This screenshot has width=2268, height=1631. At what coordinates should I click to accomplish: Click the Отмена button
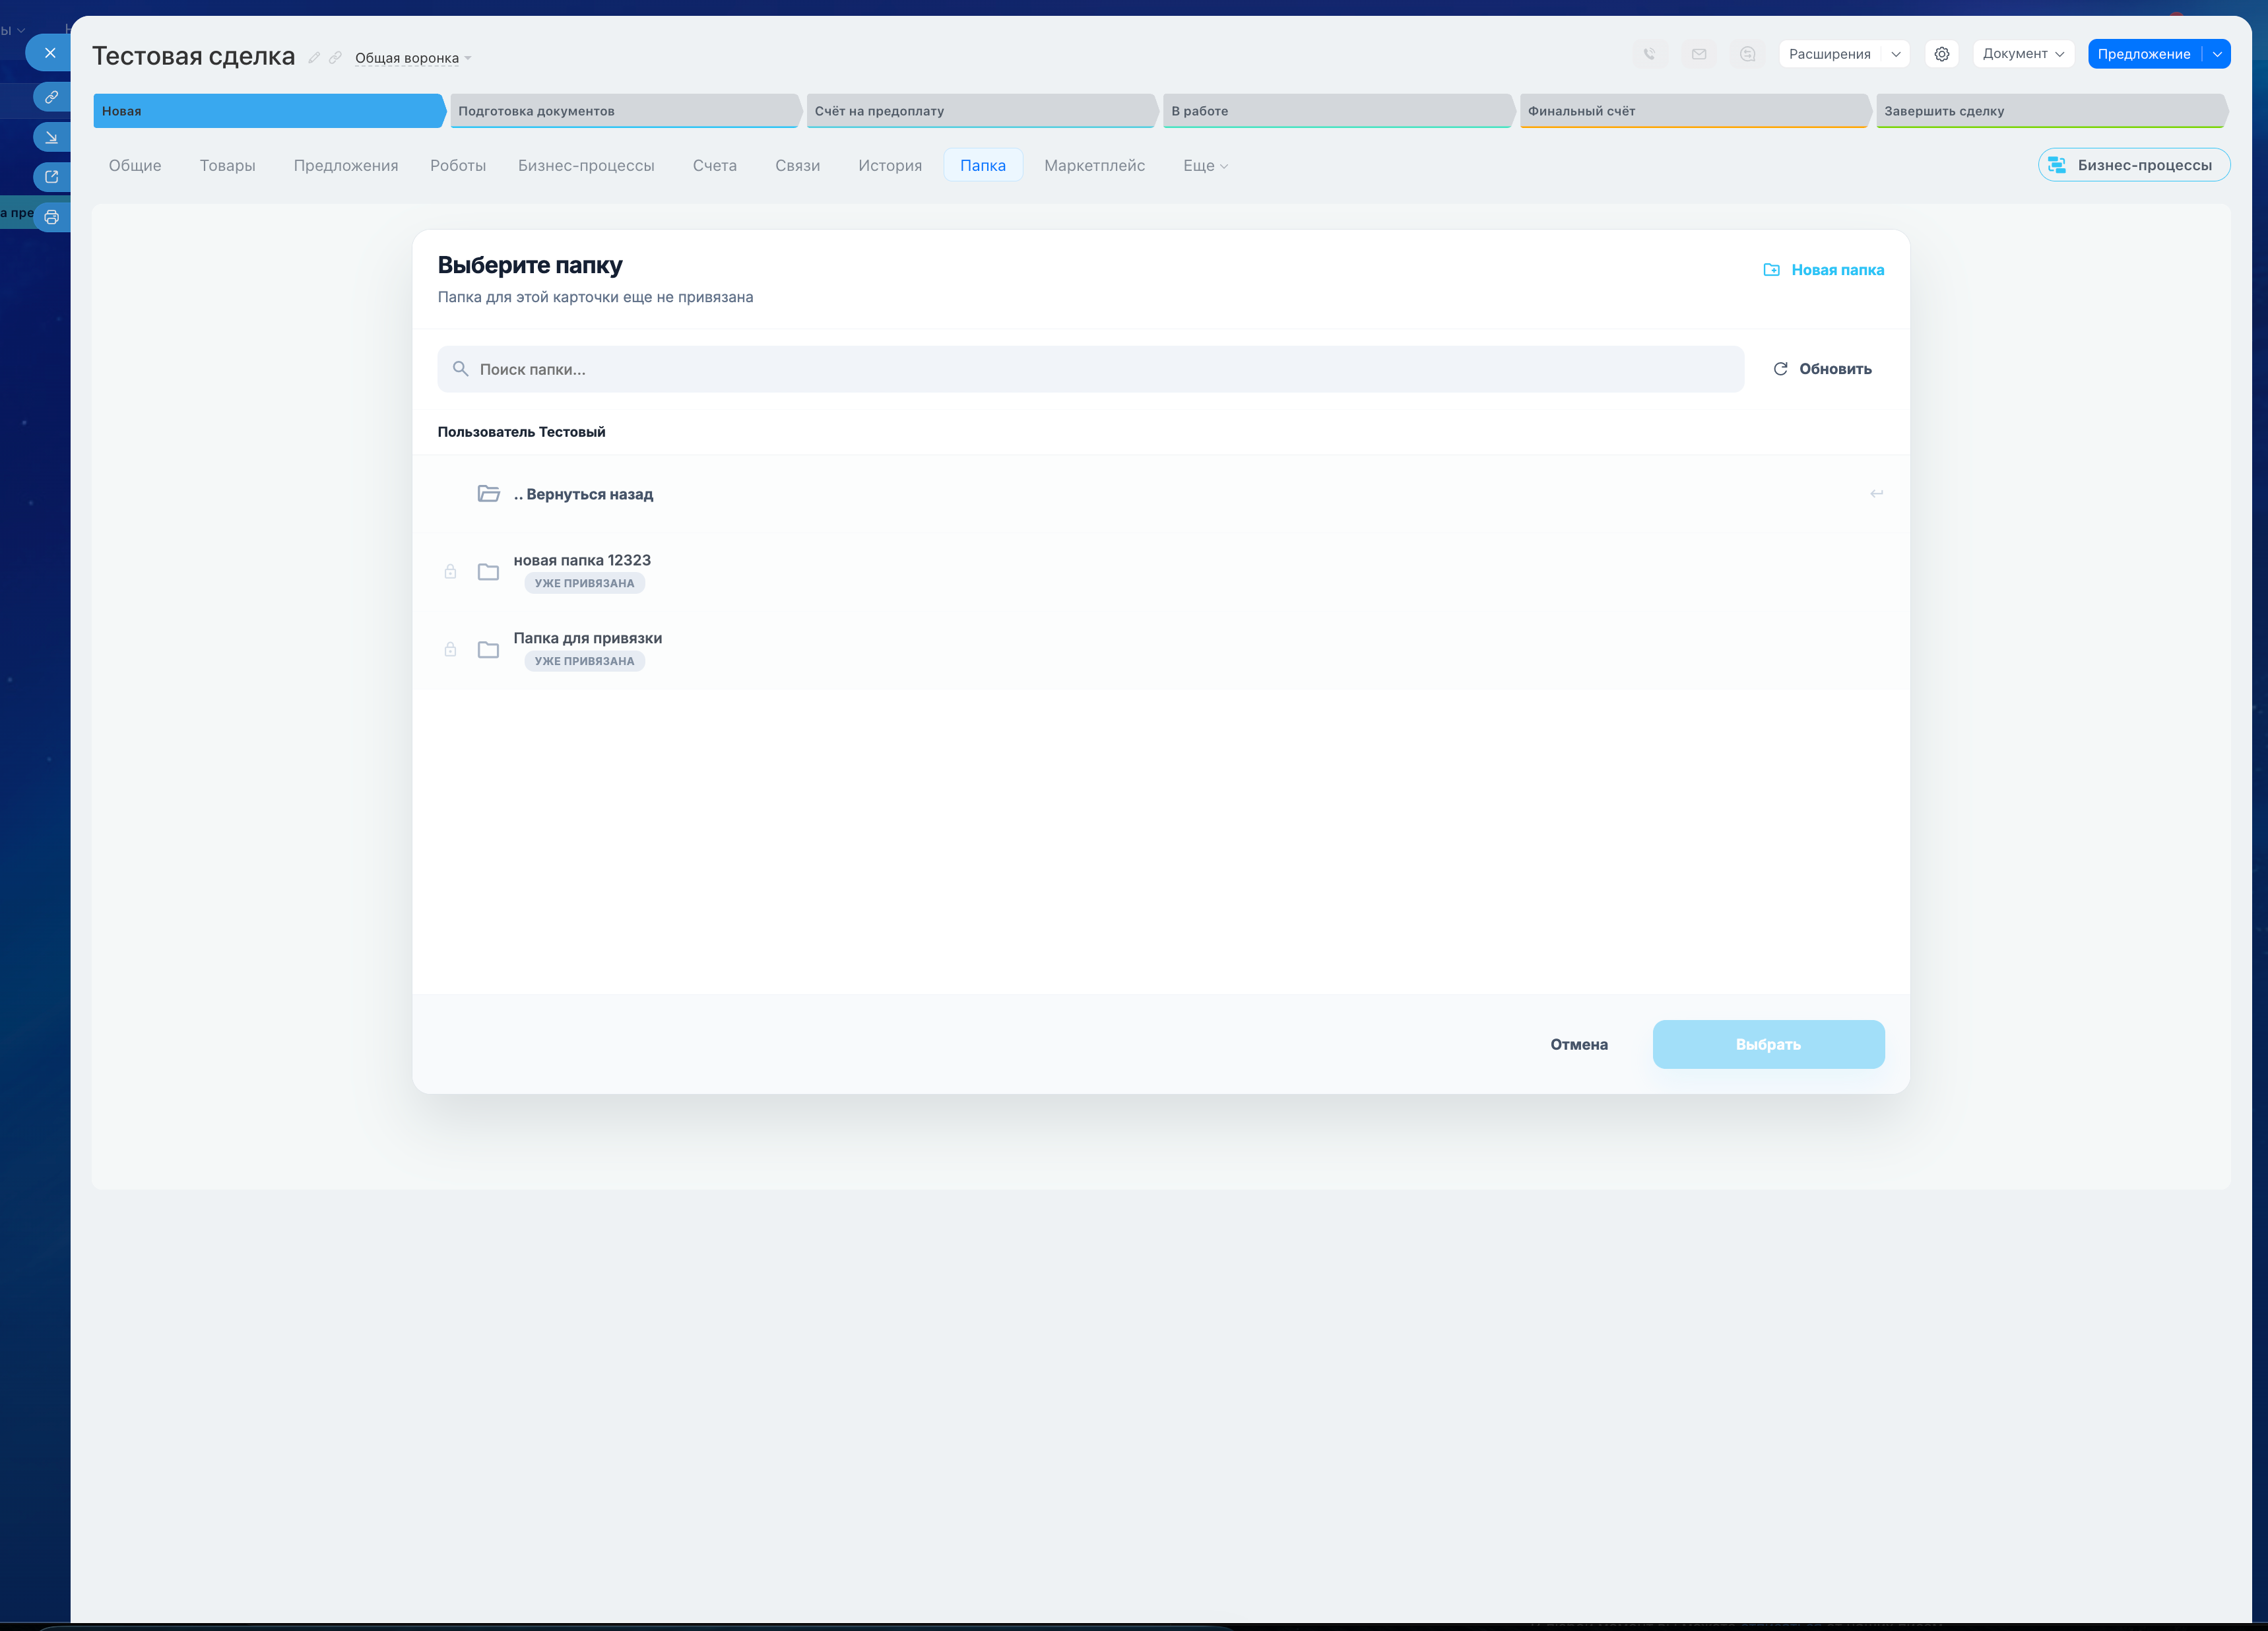[x=1578, y=1044]
